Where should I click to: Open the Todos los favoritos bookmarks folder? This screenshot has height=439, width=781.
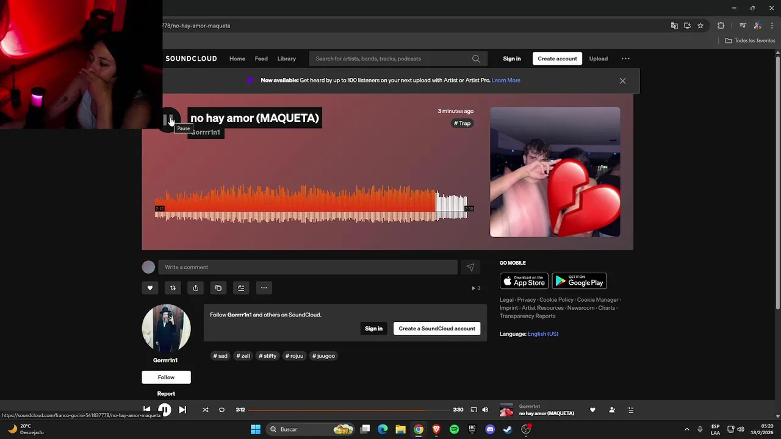750,41
